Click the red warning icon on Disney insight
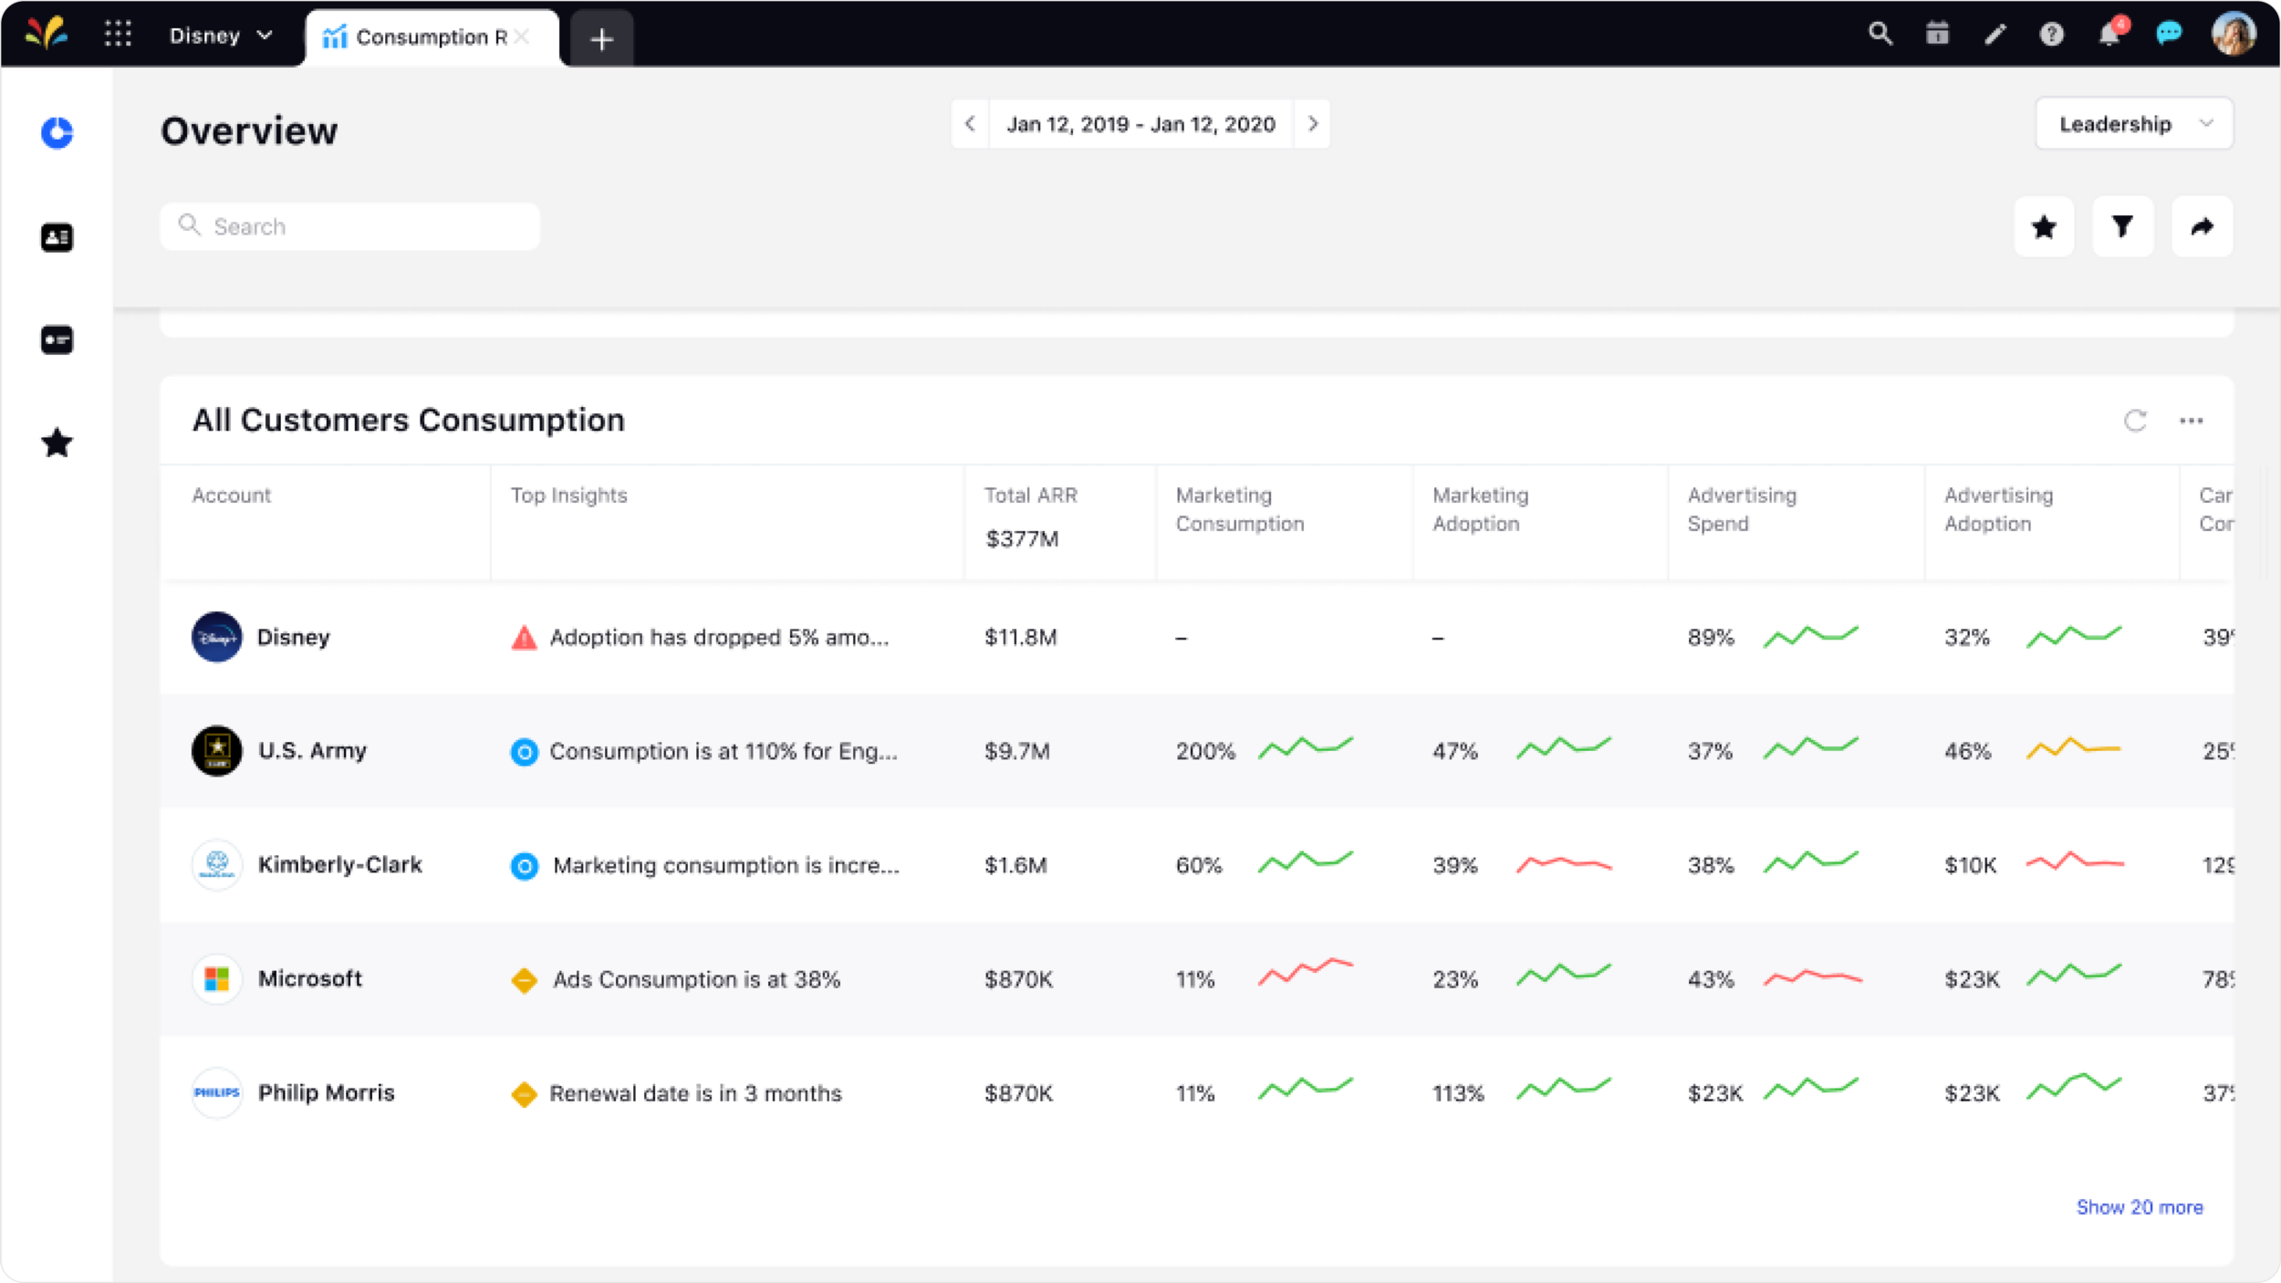2281x1283 pixels. click(x=524, y=638)
